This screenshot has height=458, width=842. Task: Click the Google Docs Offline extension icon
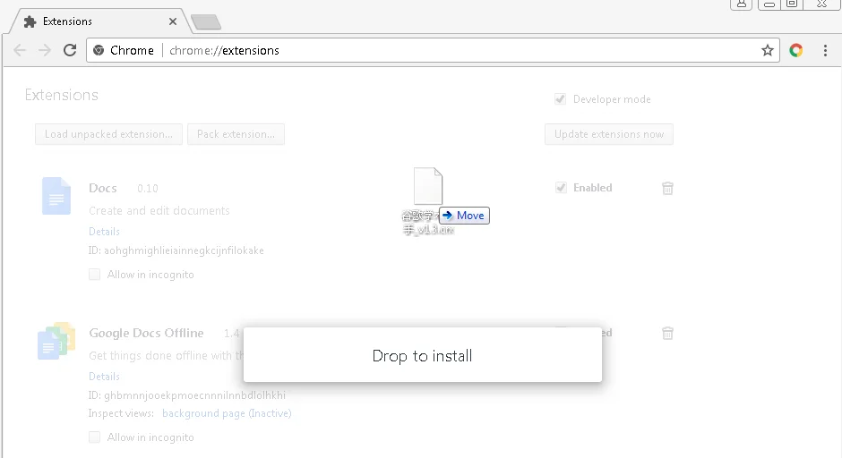point(56,341)
